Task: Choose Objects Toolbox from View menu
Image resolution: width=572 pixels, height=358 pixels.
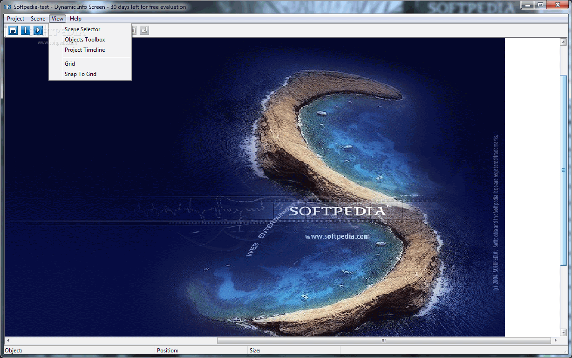Action: tap(90, 40)
